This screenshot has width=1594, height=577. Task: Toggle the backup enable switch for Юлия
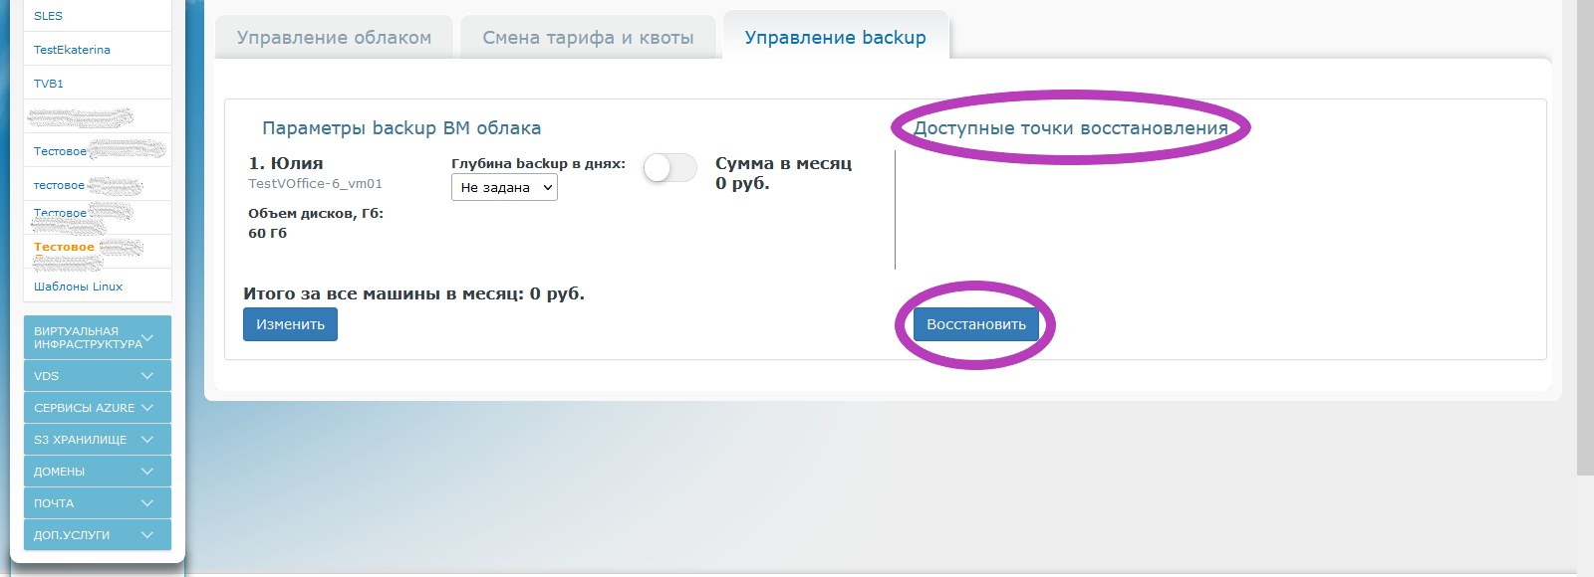tap(669, 168)
